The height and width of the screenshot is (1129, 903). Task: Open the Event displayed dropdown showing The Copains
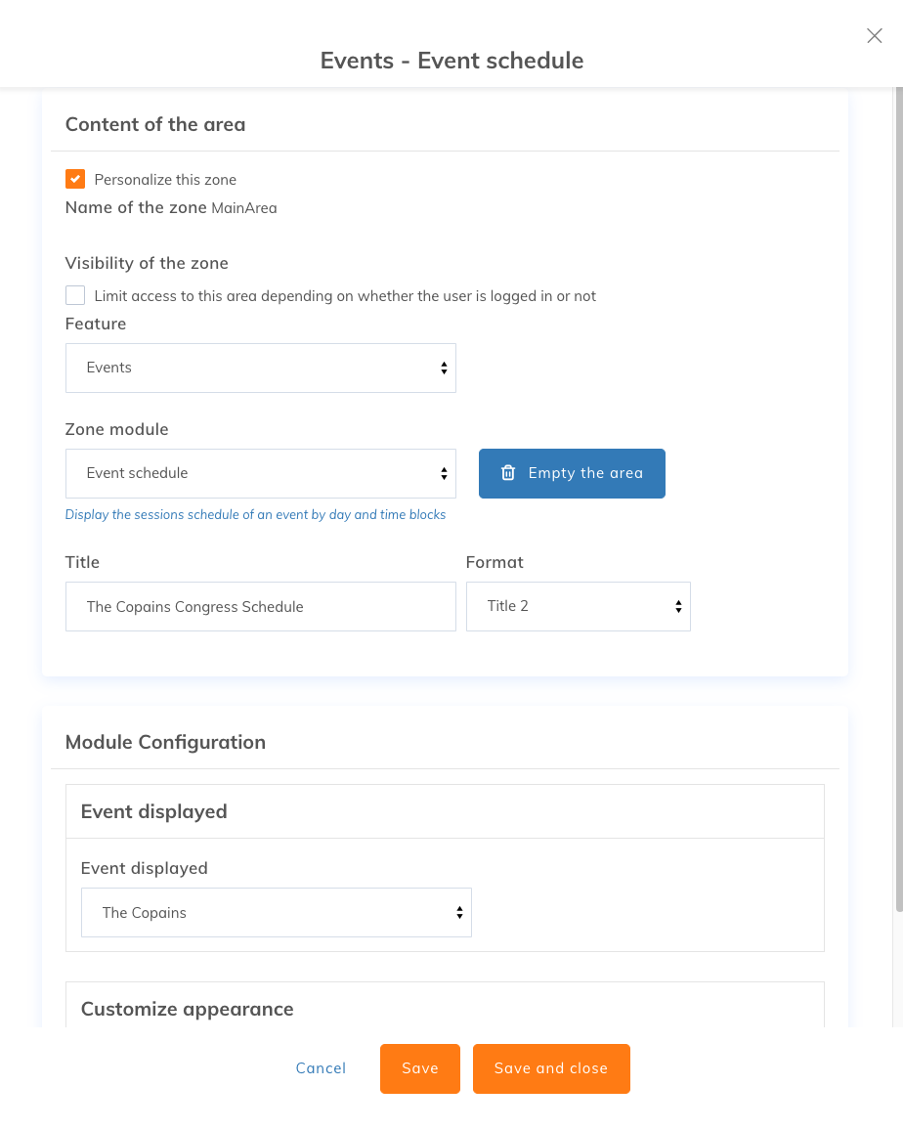(x=277, y=912)
